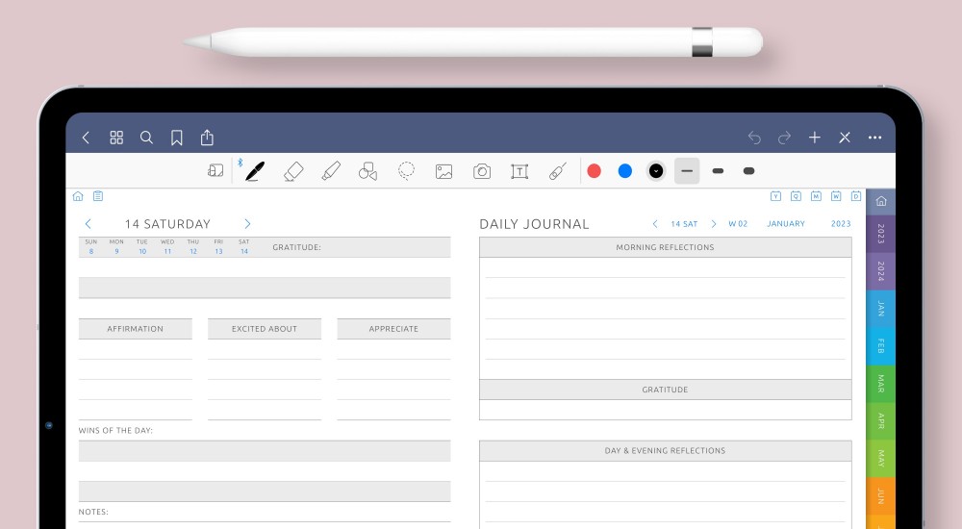
Task: Choose the blue pen color
Action: tap(625, 171)
